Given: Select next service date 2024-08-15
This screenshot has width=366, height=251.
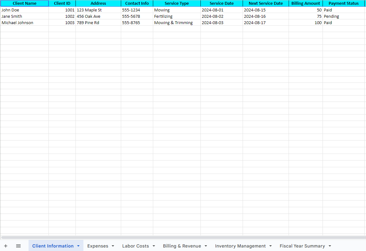Looking at the screenshot, I should [x=266, y=10].
